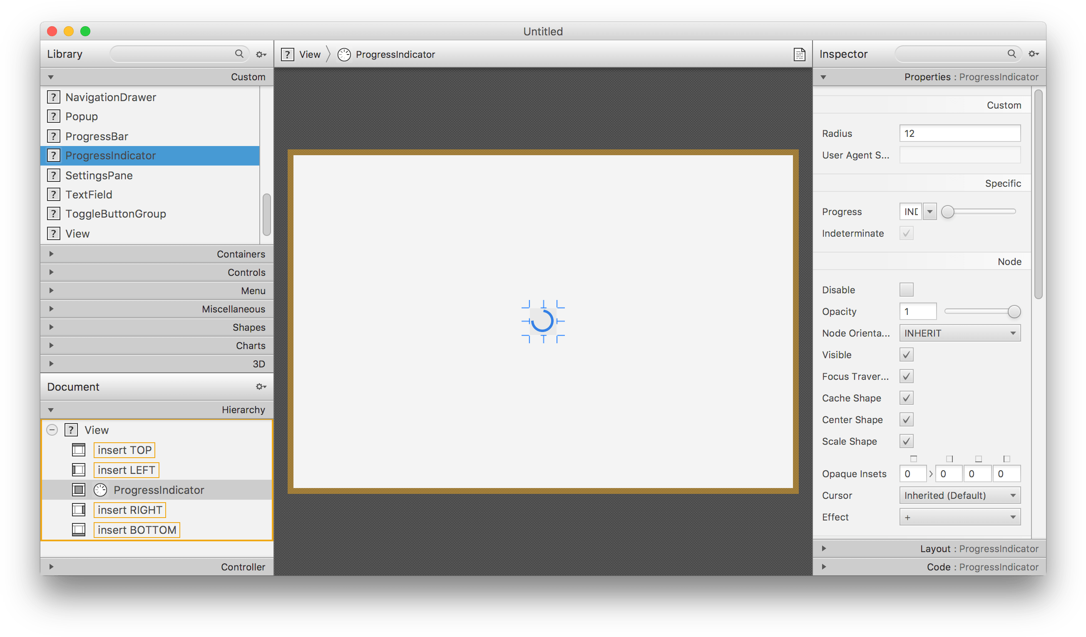
Task: Collapse the View node in Hierarchy
Action: point(52,430)
